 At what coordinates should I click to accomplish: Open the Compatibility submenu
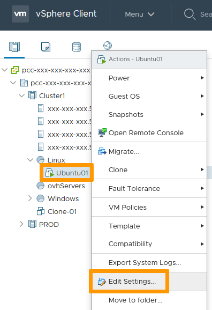(149, 244)
